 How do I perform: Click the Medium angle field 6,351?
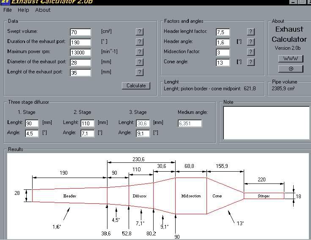[x=190, y=123]
